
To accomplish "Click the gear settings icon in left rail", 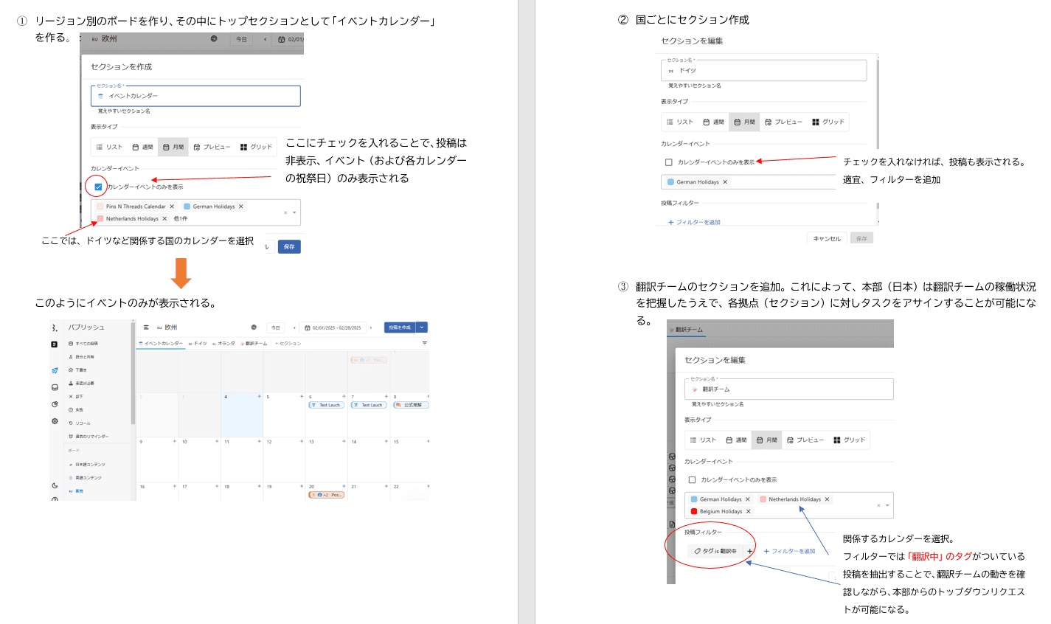I will click(x=55, y=421).
